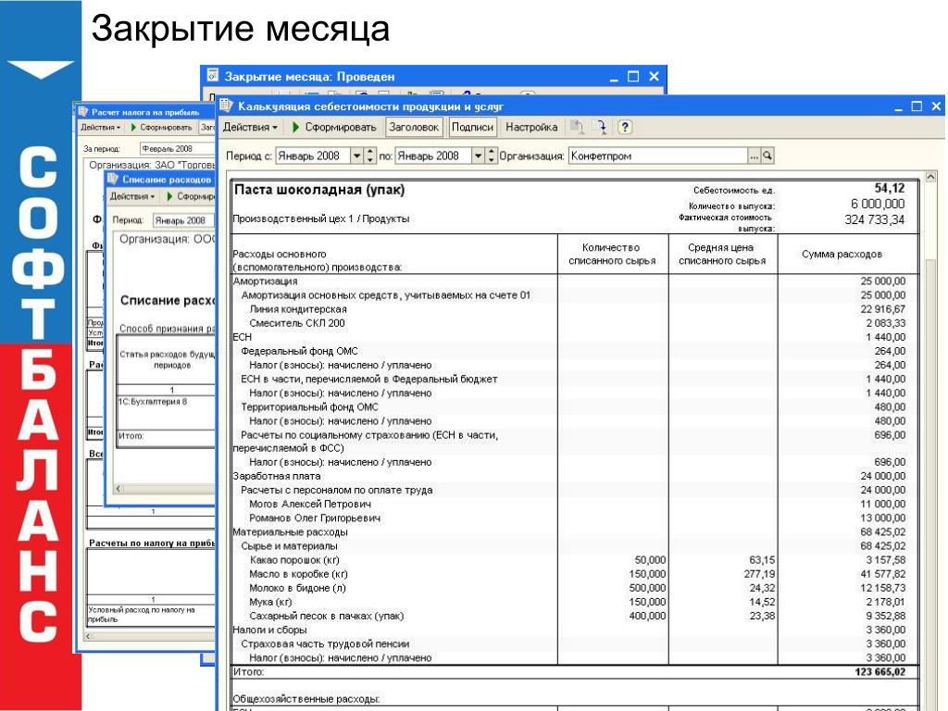The height and width of the screenshot is (711, 948).
Task: Click Сформир button in Списание расходов window
Action: pos(194,196)
